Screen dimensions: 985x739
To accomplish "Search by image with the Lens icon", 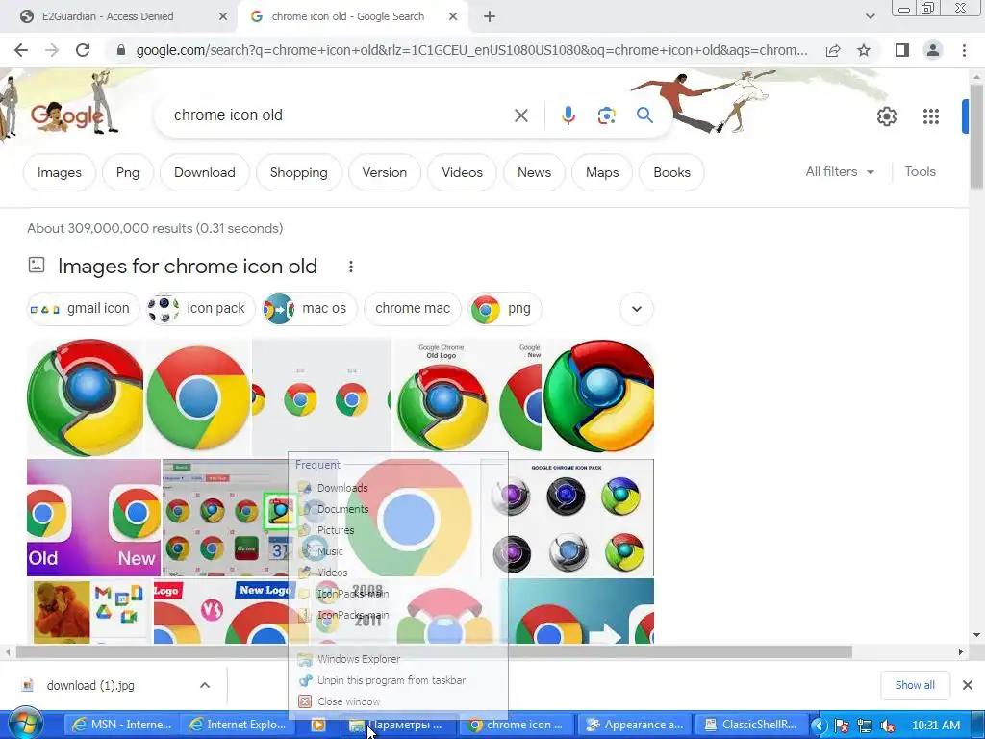I will (606, 115).
